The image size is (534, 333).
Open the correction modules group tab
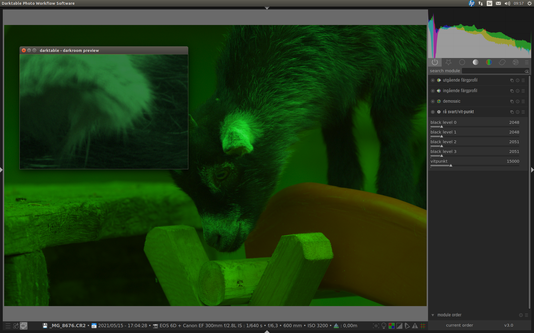[x=502, y=62]
